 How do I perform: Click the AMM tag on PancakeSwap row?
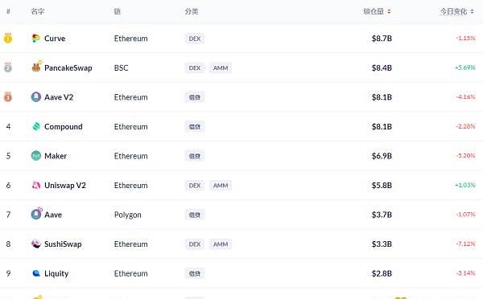click(221, 68)
